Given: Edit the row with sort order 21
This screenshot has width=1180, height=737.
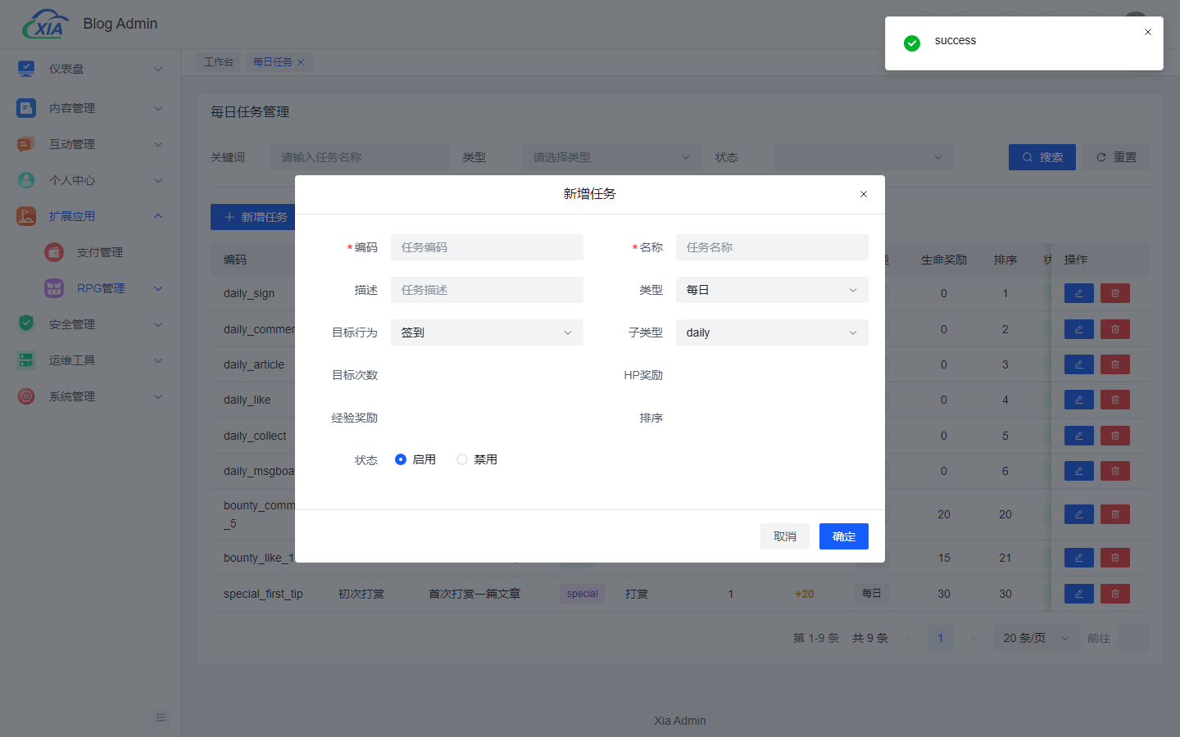Looking at the screenshot, I should 1078,558.
